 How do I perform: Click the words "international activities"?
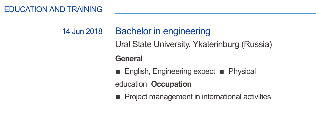click(236, 97)
